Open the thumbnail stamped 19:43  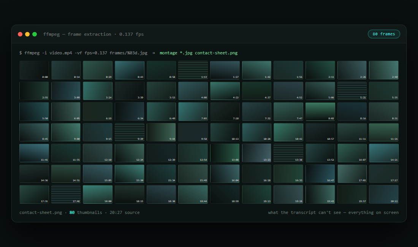point(320,195)
